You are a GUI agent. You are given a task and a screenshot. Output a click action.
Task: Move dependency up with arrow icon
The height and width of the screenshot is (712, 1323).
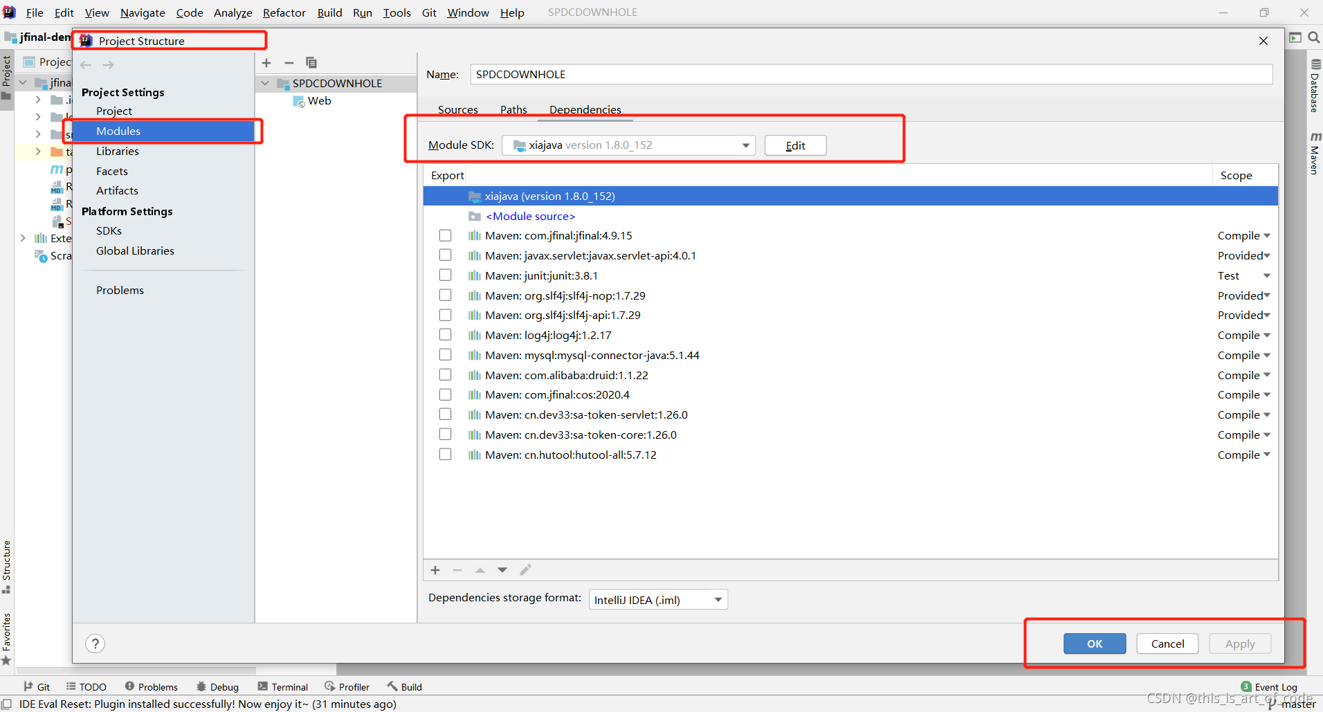point(480,570)
